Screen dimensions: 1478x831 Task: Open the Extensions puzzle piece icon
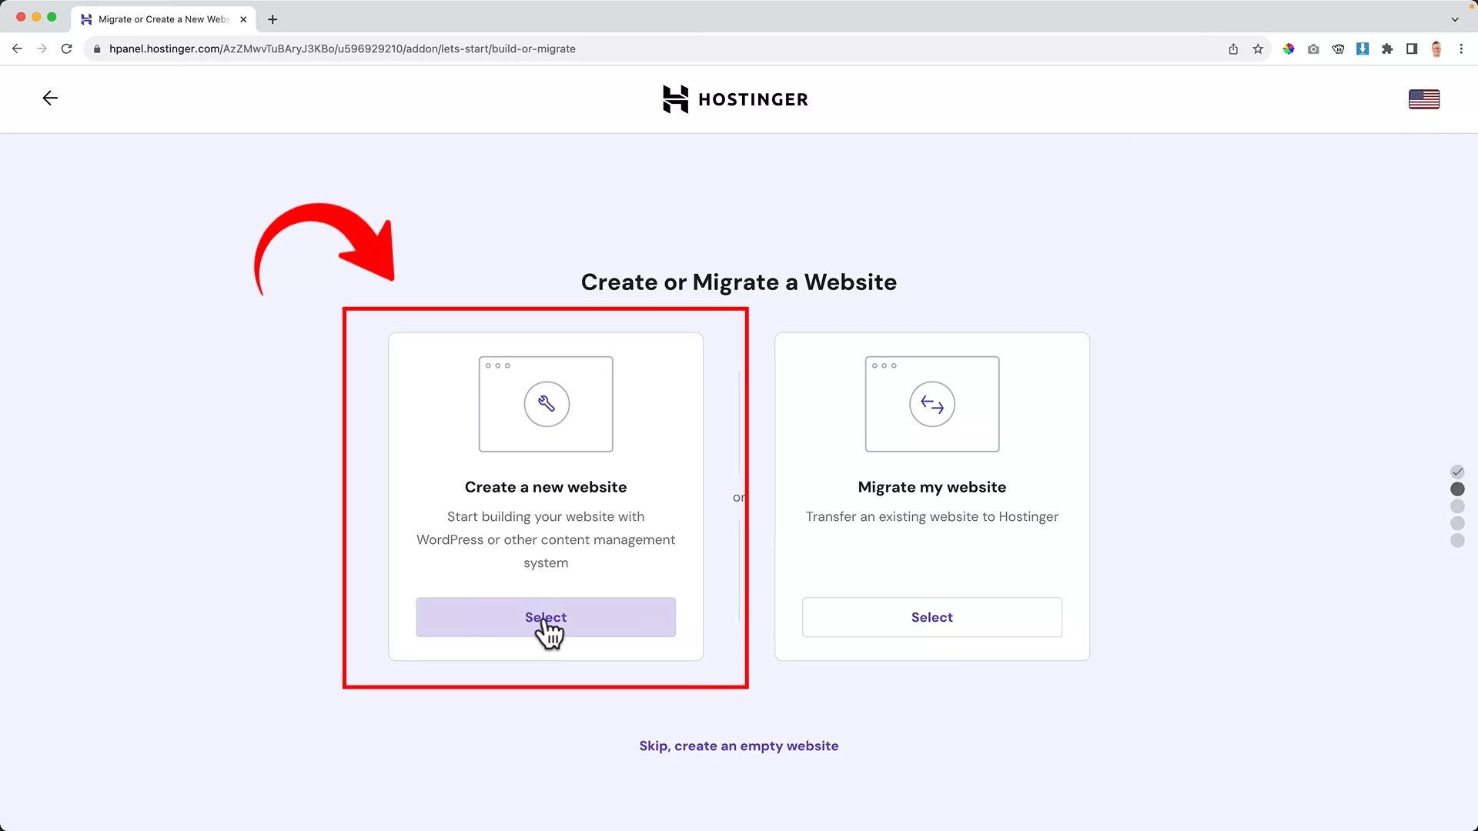(x=1387, y=48)
